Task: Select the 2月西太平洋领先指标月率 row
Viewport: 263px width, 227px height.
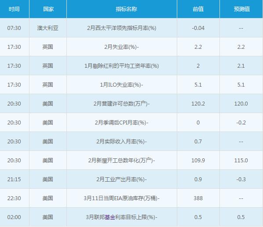Action: 131,28
